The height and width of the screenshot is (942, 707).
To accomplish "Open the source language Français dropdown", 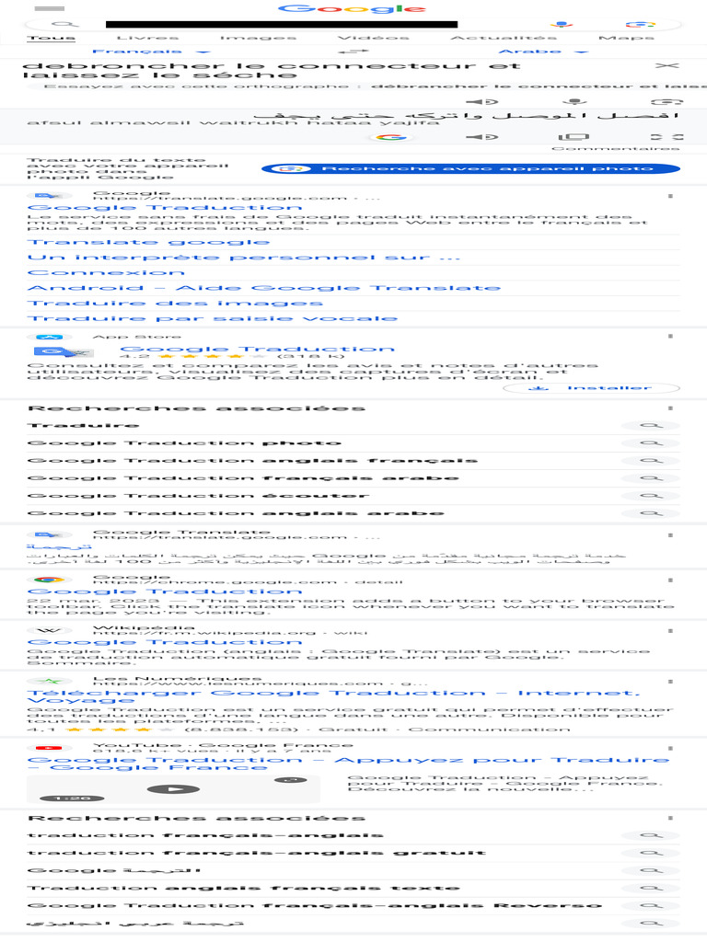I will coord(151,52).
